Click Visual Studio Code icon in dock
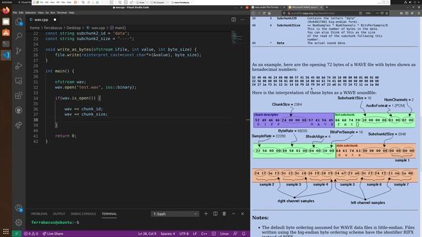This screenshot has height=237, width=422. point(6,55)
